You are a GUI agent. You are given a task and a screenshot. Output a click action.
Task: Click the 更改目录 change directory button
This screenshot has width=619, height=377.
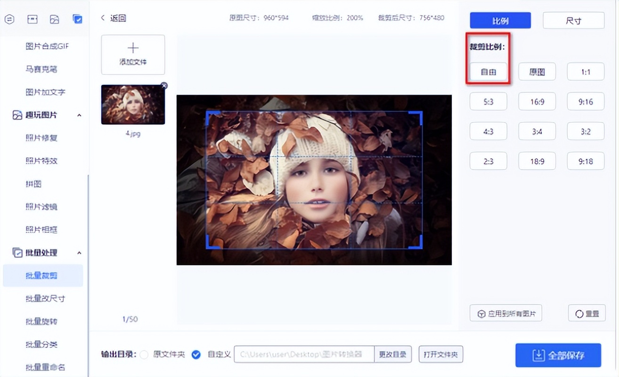393,354
